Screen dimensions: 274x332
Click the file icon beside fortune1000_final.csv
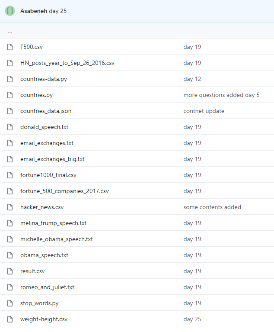pyautogui.click(x=10, y=175)
